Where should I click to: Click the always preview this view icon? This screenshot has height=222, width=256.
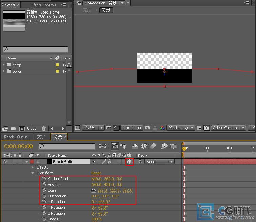coord(78,128)
